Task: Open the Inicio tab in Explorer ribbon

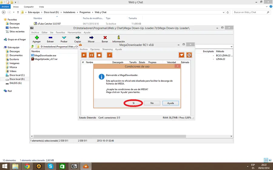Action: point(16,7)
